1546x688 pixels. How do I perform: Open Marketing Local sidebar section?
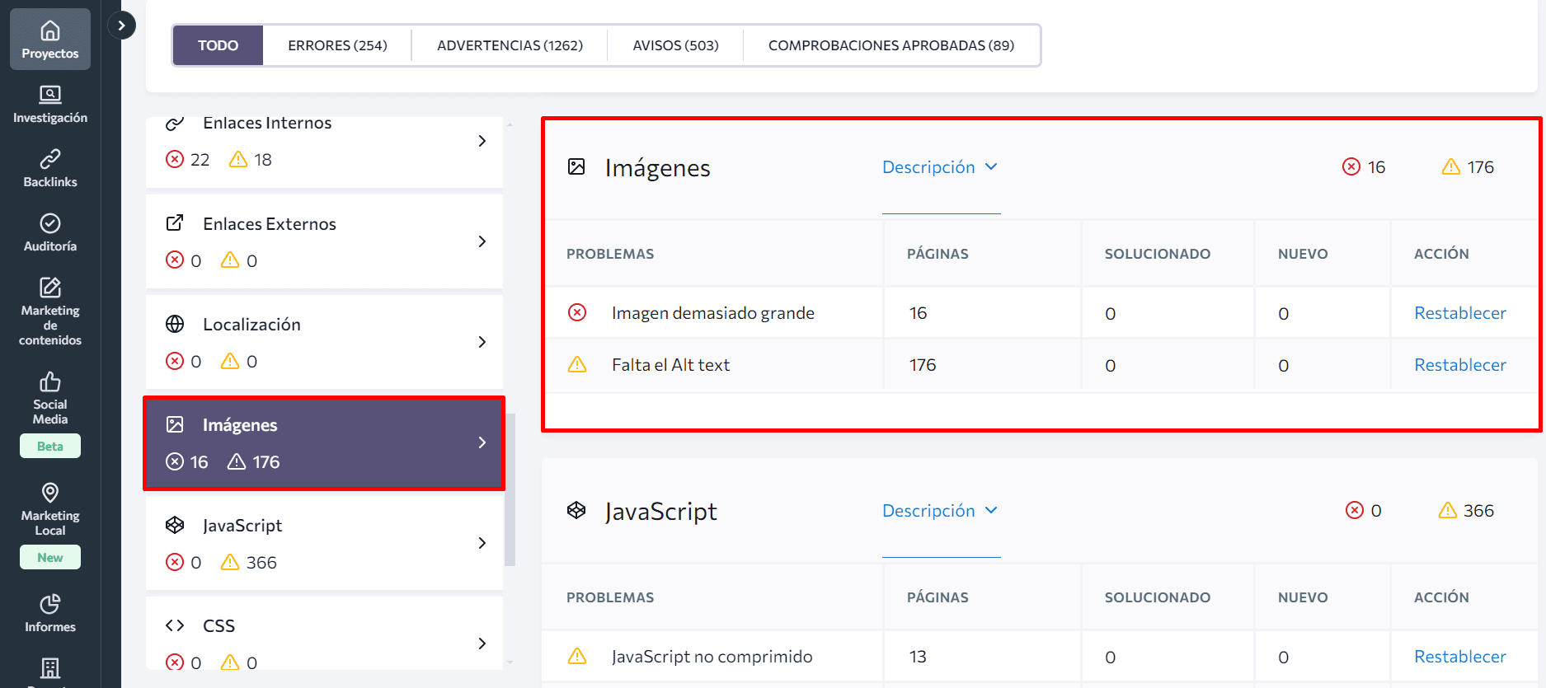pyautogui.click(x=50, y=510)
